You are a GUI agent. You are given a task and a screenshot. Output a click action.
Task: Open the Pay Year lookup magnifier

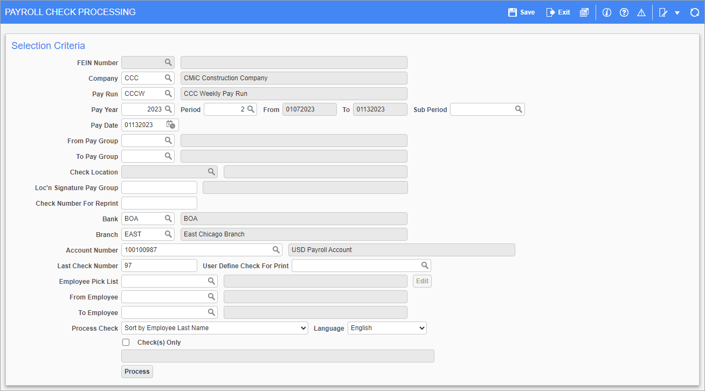(x=168, y=109)
